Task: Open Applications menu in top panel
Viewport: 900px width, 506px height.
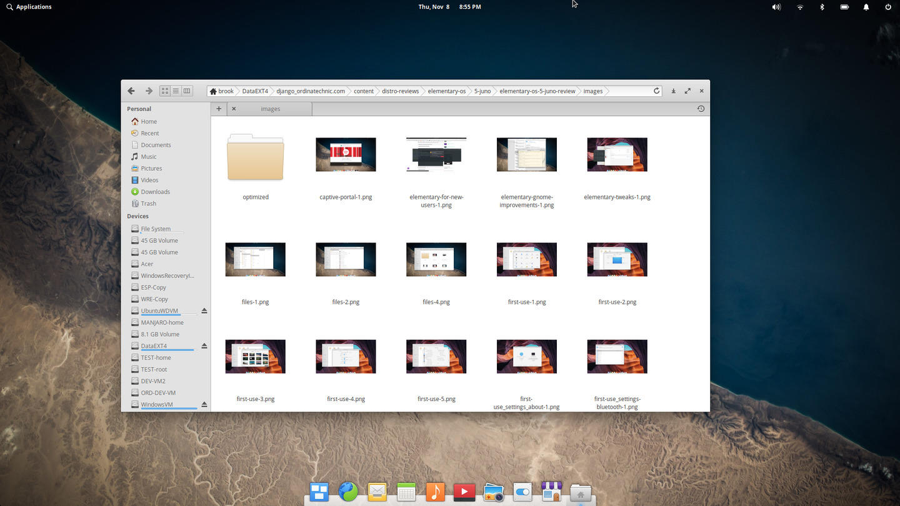Action: tap(29, 7)
